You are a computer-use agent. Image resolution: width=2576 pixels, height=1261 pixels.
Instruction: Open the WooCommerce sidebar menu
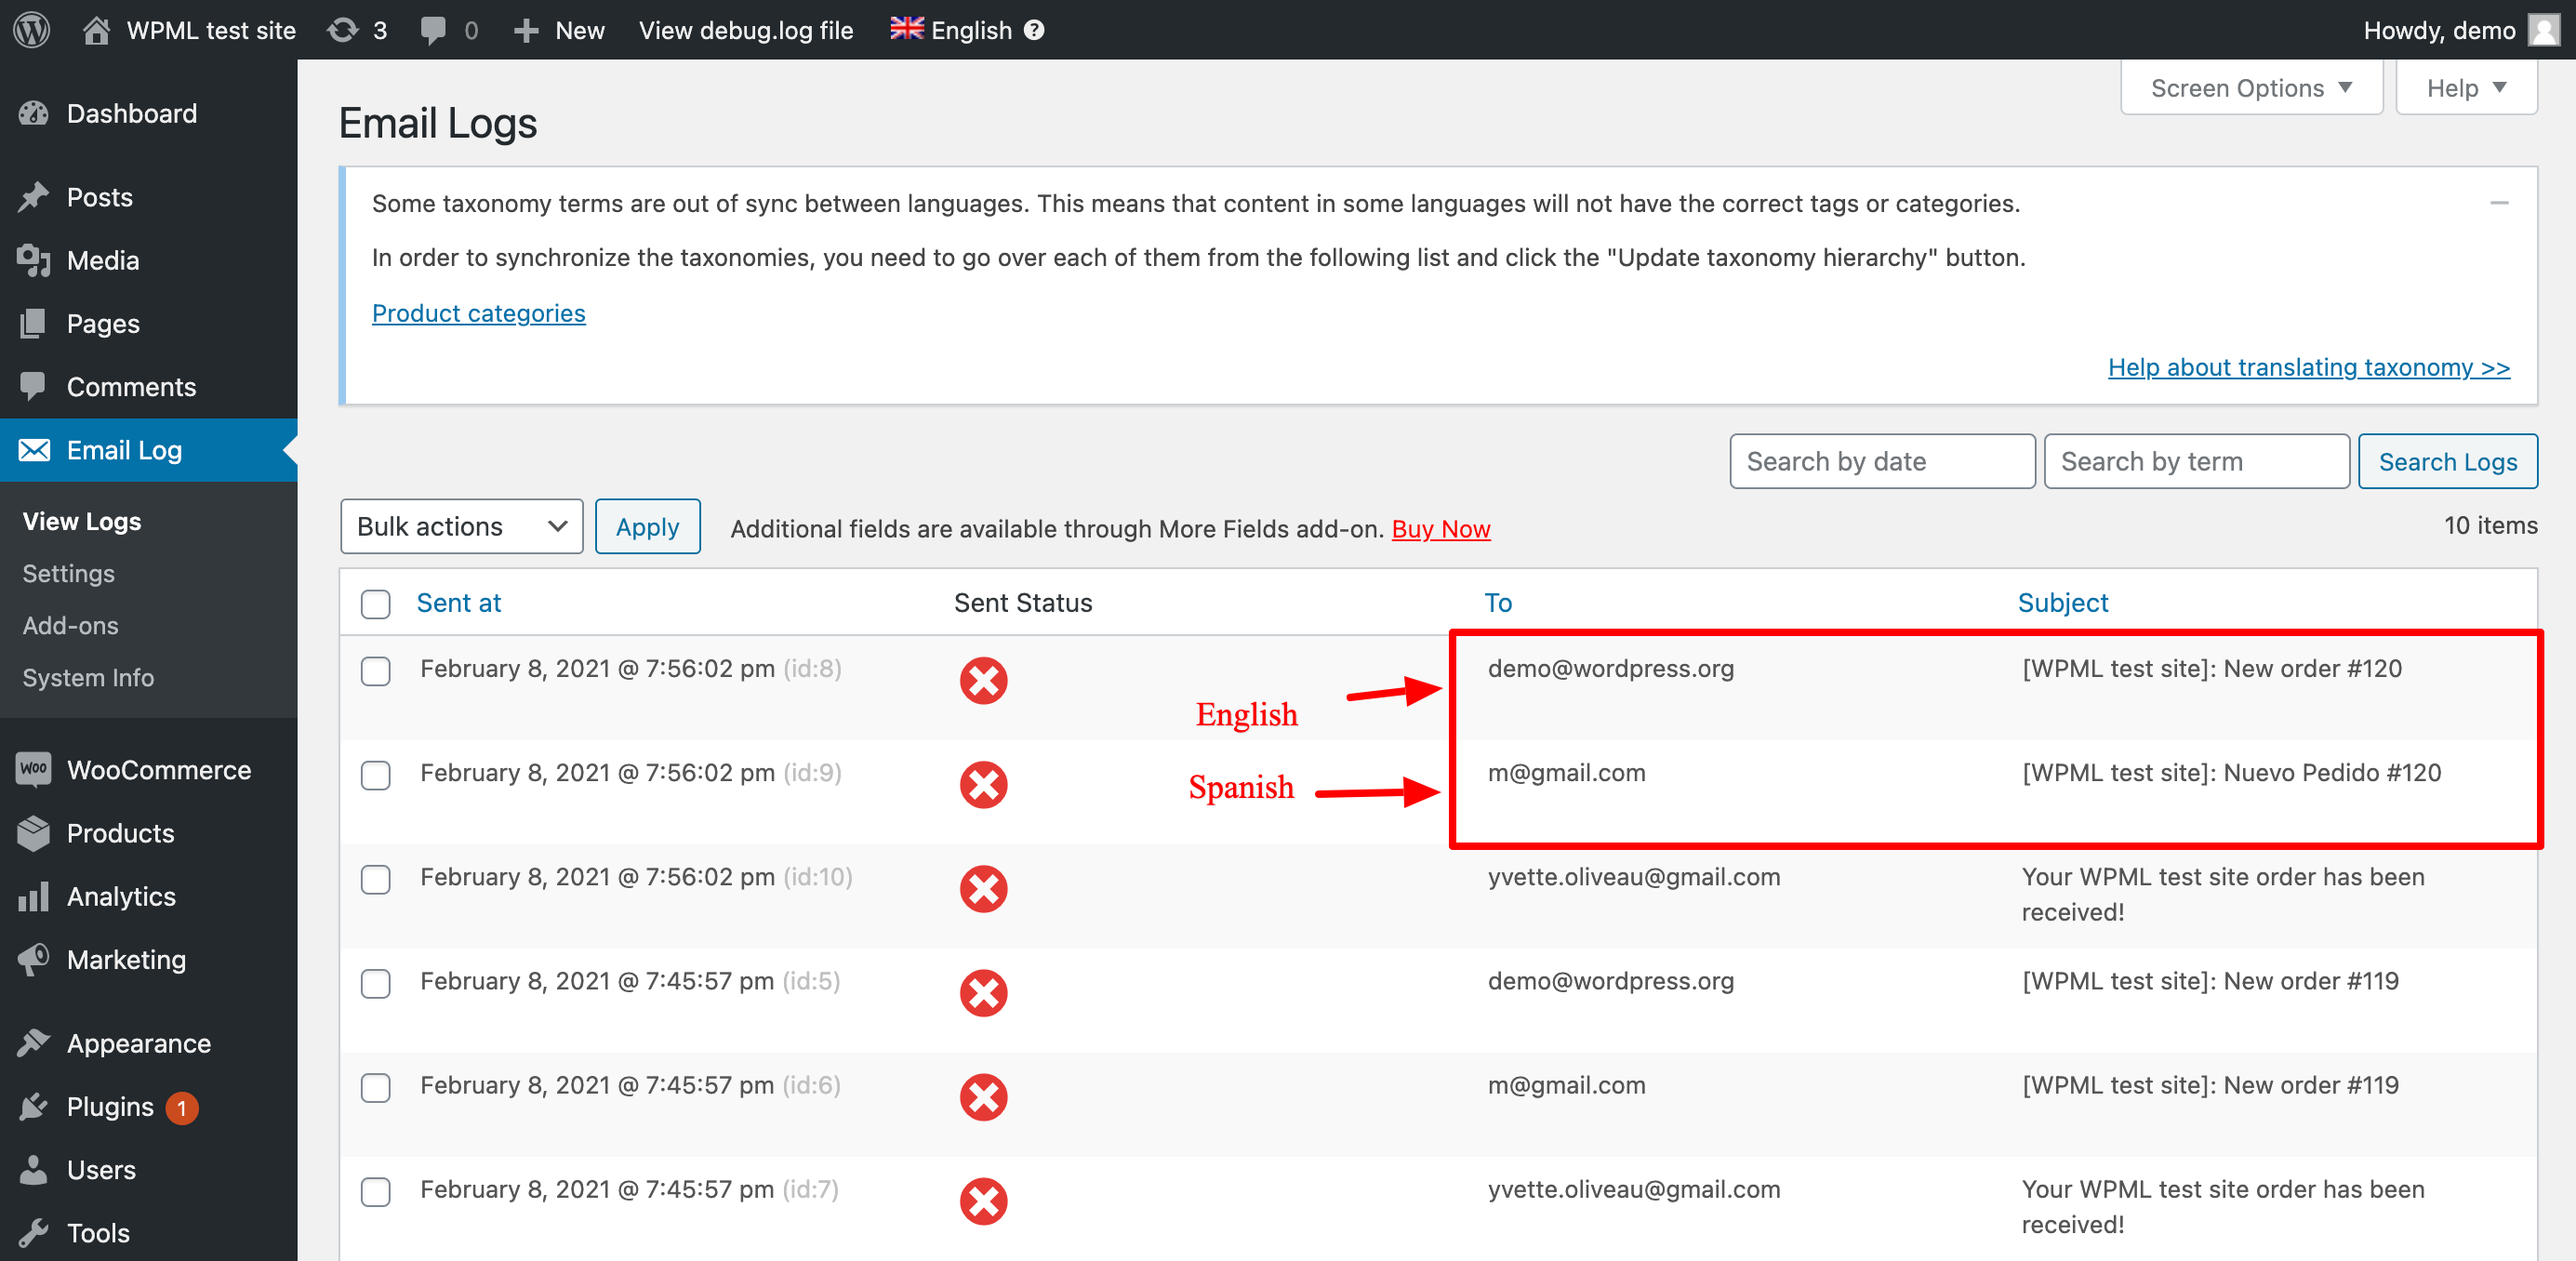158,770
